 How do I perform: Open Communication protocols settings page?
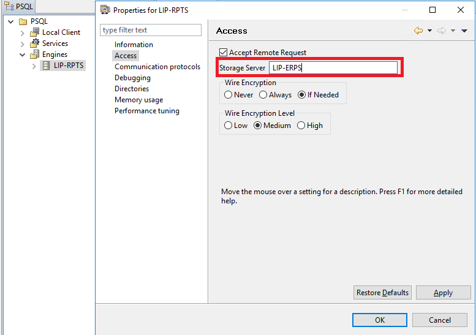[157, 67]
